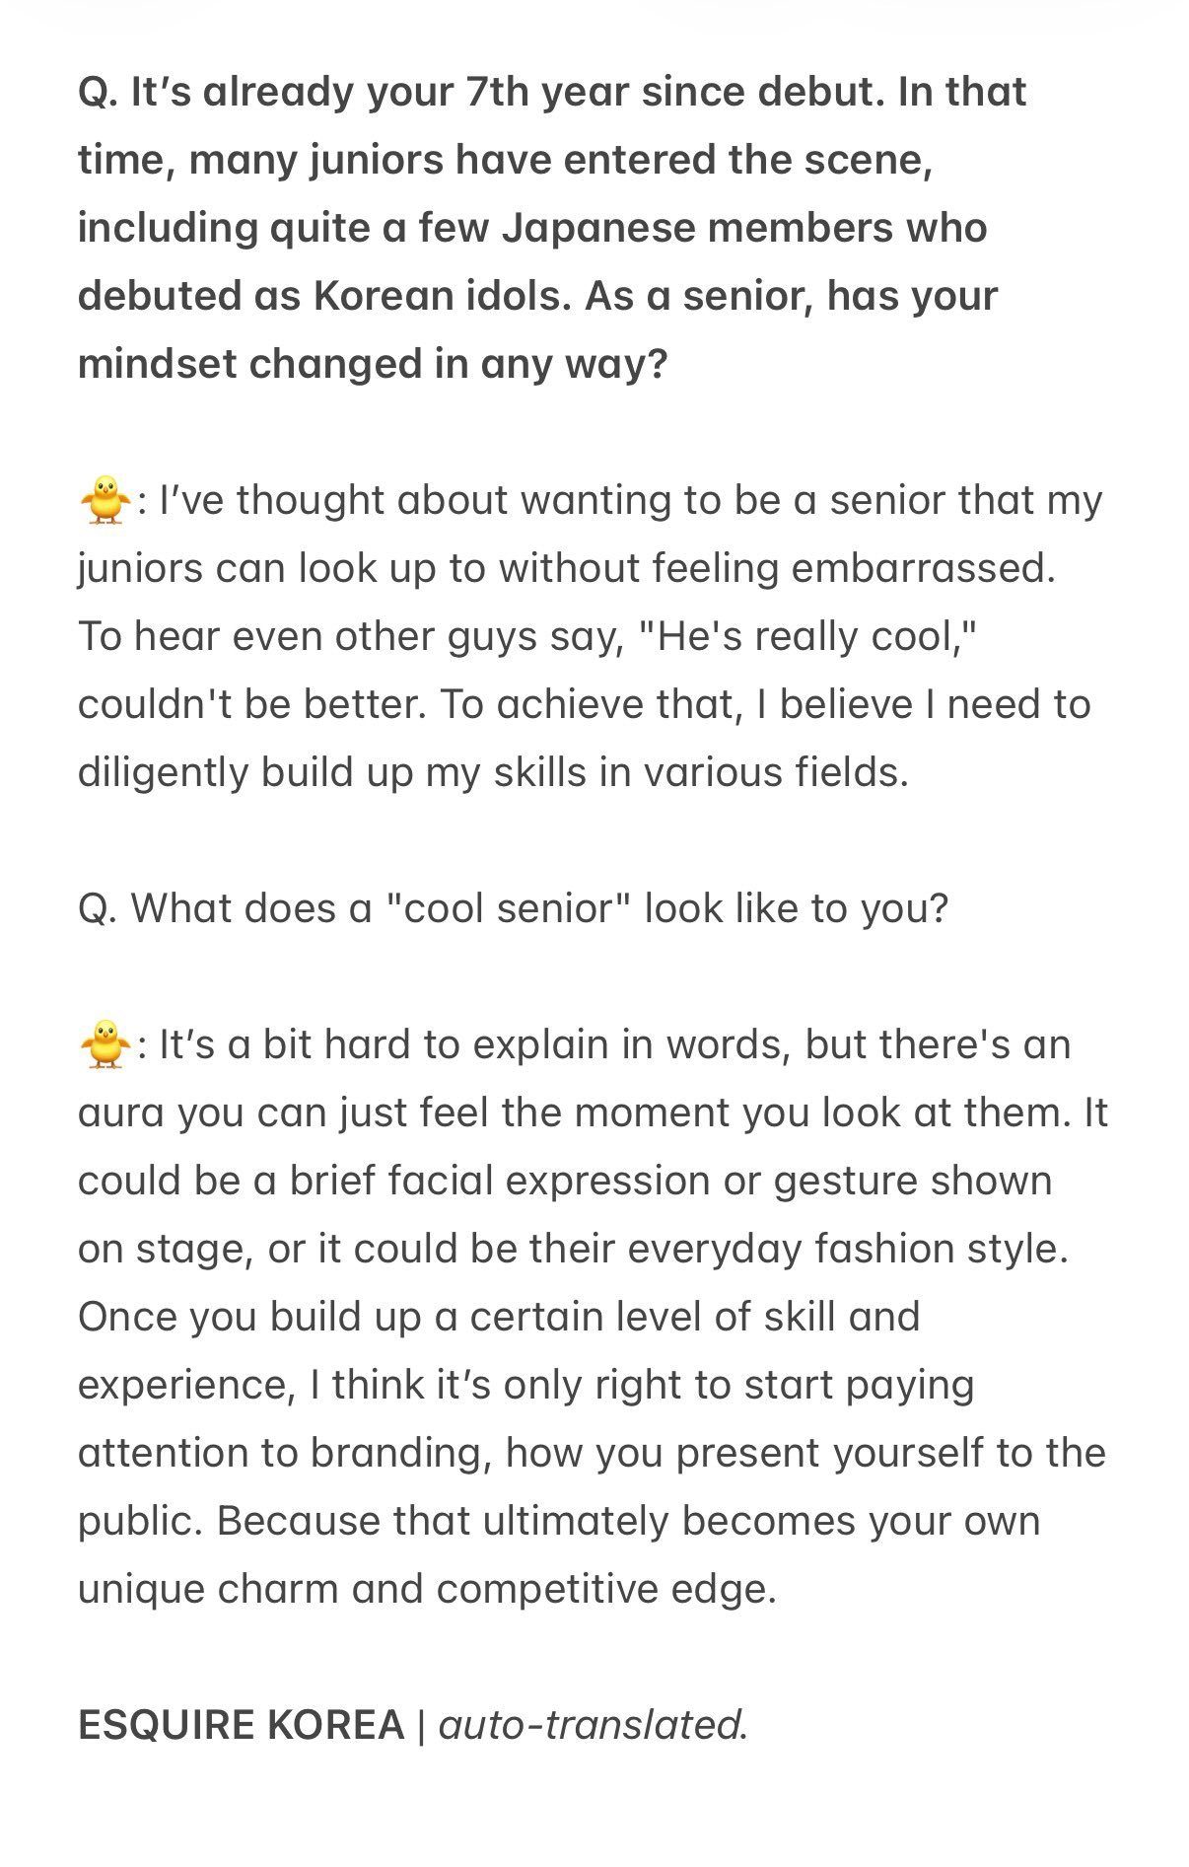Click the line starting "Once you build up"
The image size is (1189, 1867).
click(x=499, y=1317)
